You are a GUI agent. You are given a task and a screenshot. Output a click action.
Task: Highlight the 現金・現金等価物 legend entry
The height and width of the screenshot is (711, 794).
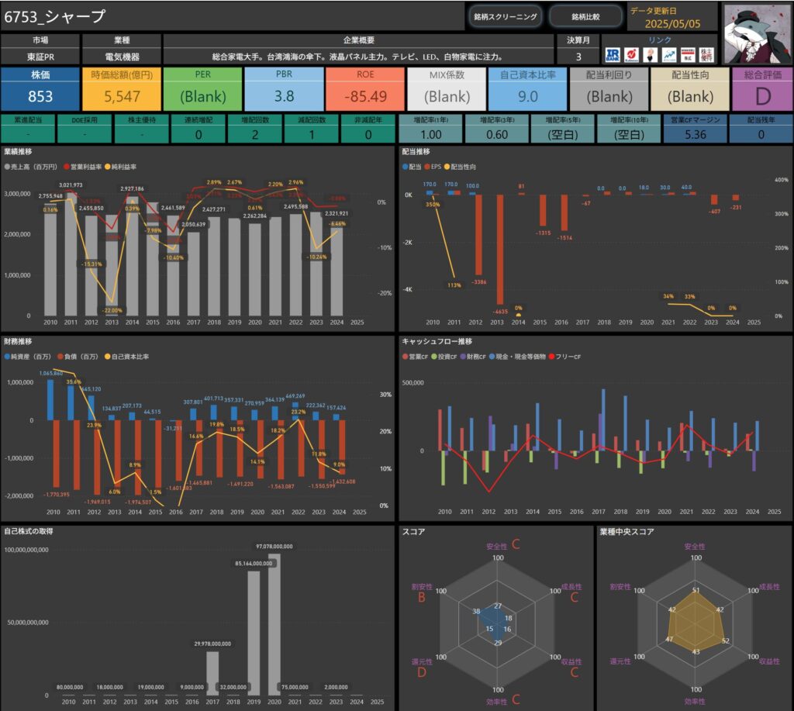[517, 357]
